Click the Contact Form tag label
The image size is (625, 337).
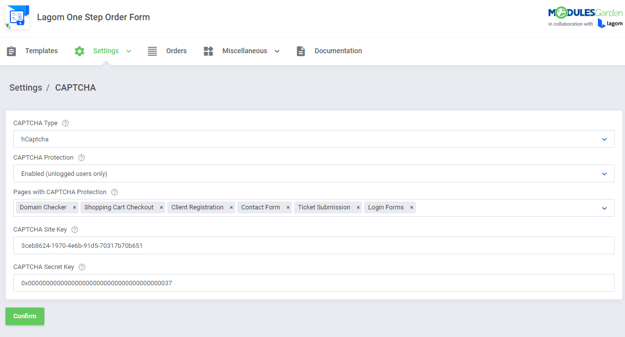point(260,207)
